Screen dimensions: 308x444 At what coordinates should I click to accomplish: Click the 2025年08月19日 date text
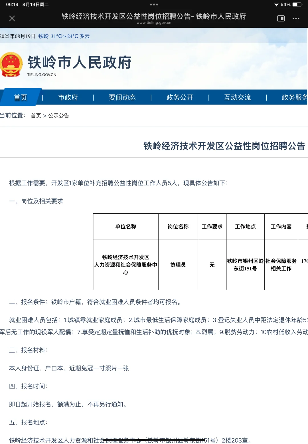tap(18, 36)
